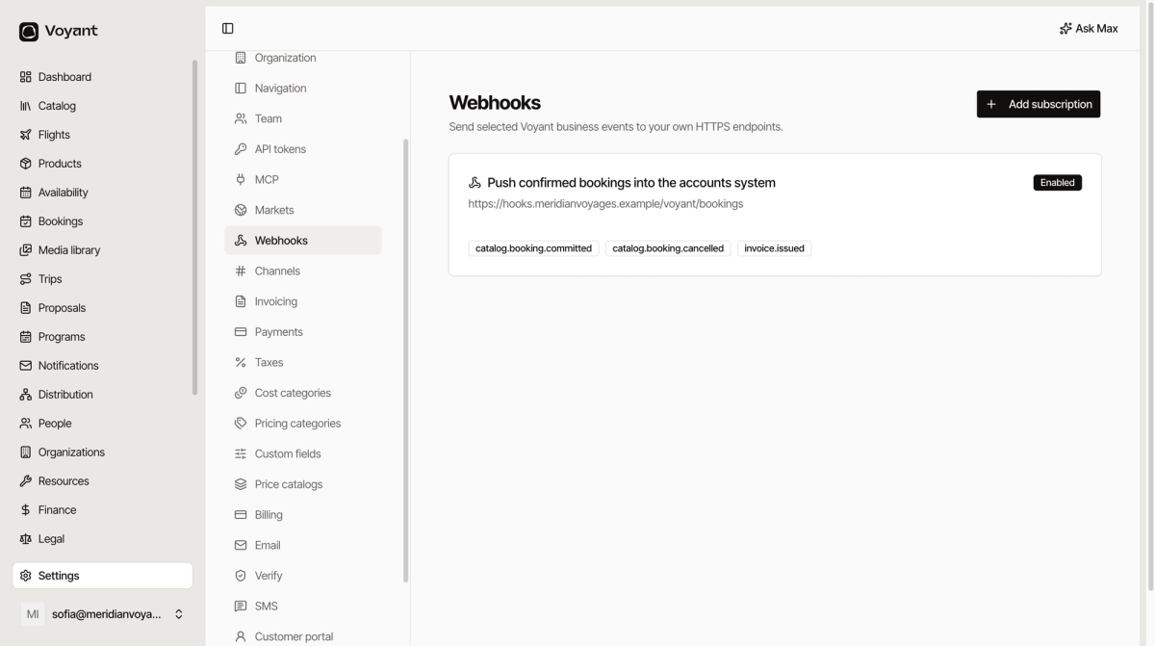Go to Email settings

coord(303,546)
